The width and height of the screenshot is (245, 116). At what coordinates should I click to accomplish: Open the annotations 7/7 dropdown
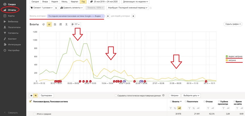tap(76, 25)
